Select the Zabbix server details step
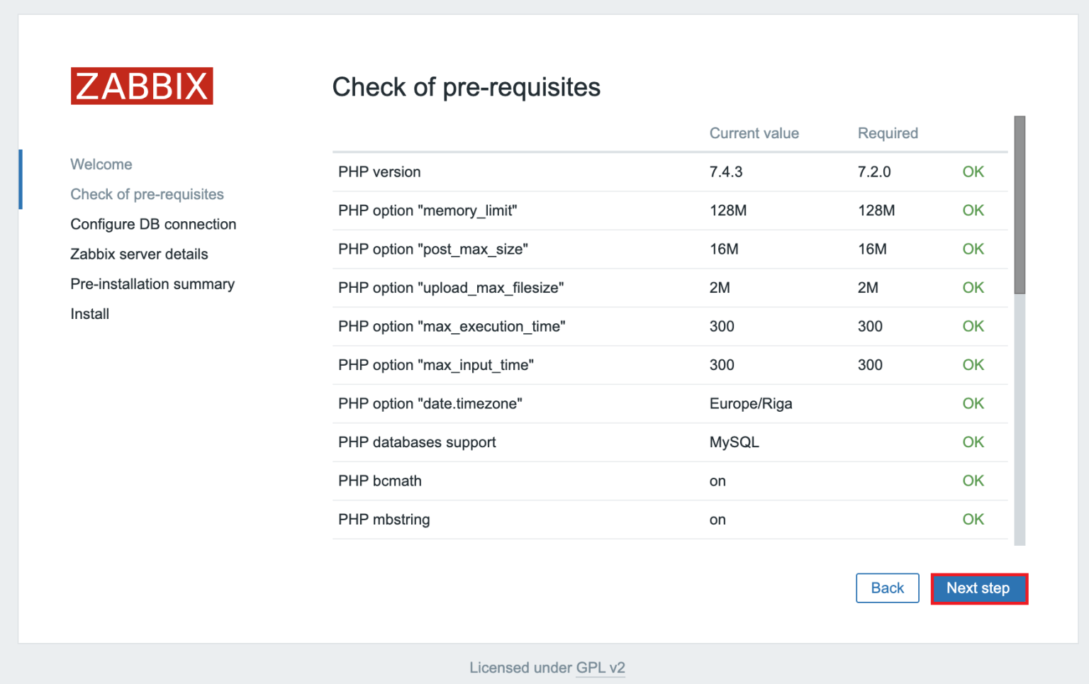This screenshot has width=1089, height=684. tap(139, 254)
